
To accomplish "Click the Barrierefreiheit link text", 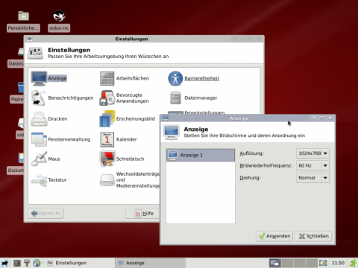I will tap(202, 78).
